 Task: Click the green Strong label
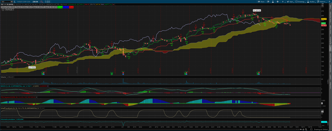point(60,7)
